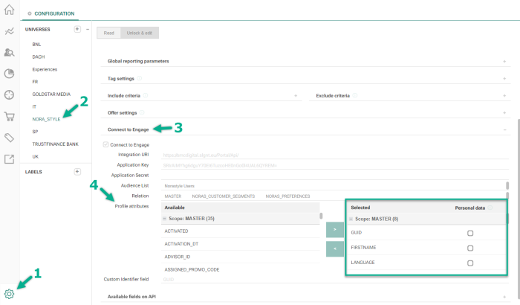Toggle the Connect to Engage checkbox
The image size is (520, 305).
pyautogui.click(x=104, y=144)
